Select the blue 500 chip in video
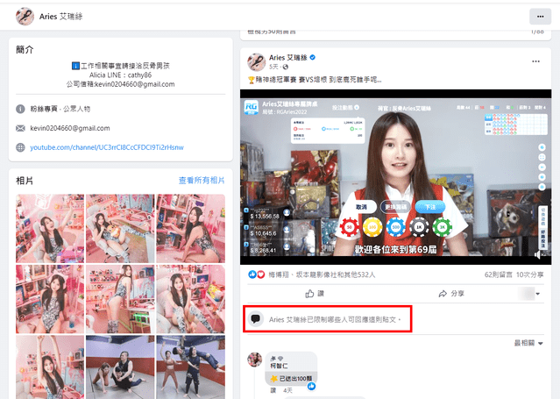 (x=396, y=227)
